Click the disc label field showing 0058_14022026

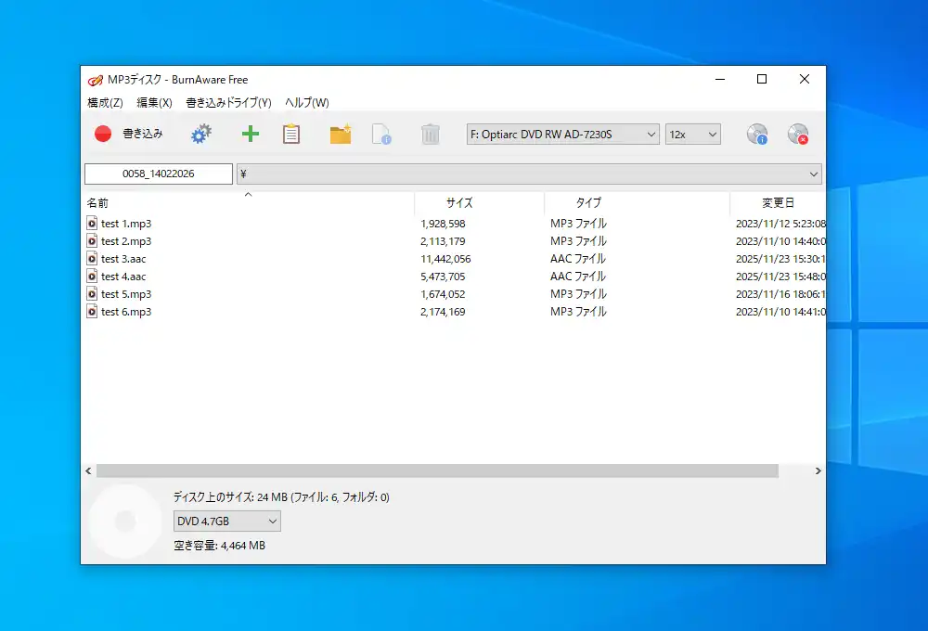(x=158, y=174)
